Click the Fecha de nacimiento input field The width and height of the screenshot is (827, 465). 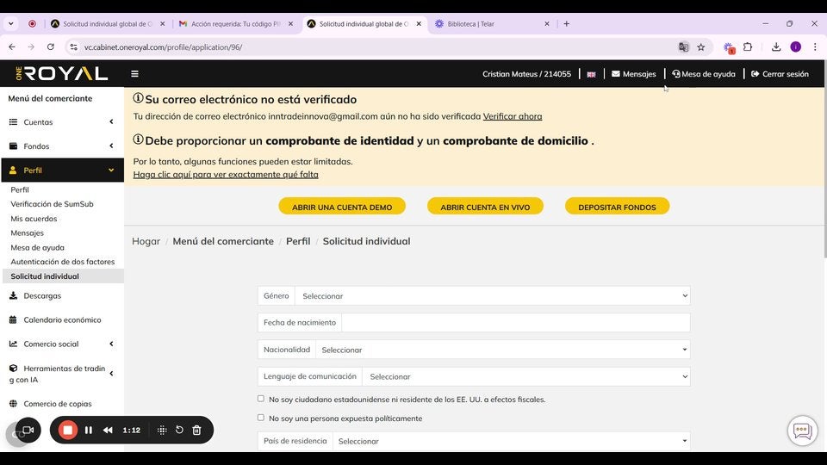click(x=516, y=323)
